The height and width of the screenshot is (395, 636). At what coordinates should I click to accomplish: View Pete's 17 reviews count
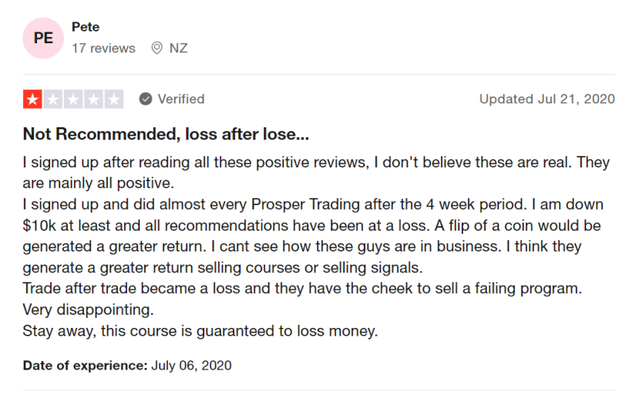pyautogui.click(x=103, y=49)
